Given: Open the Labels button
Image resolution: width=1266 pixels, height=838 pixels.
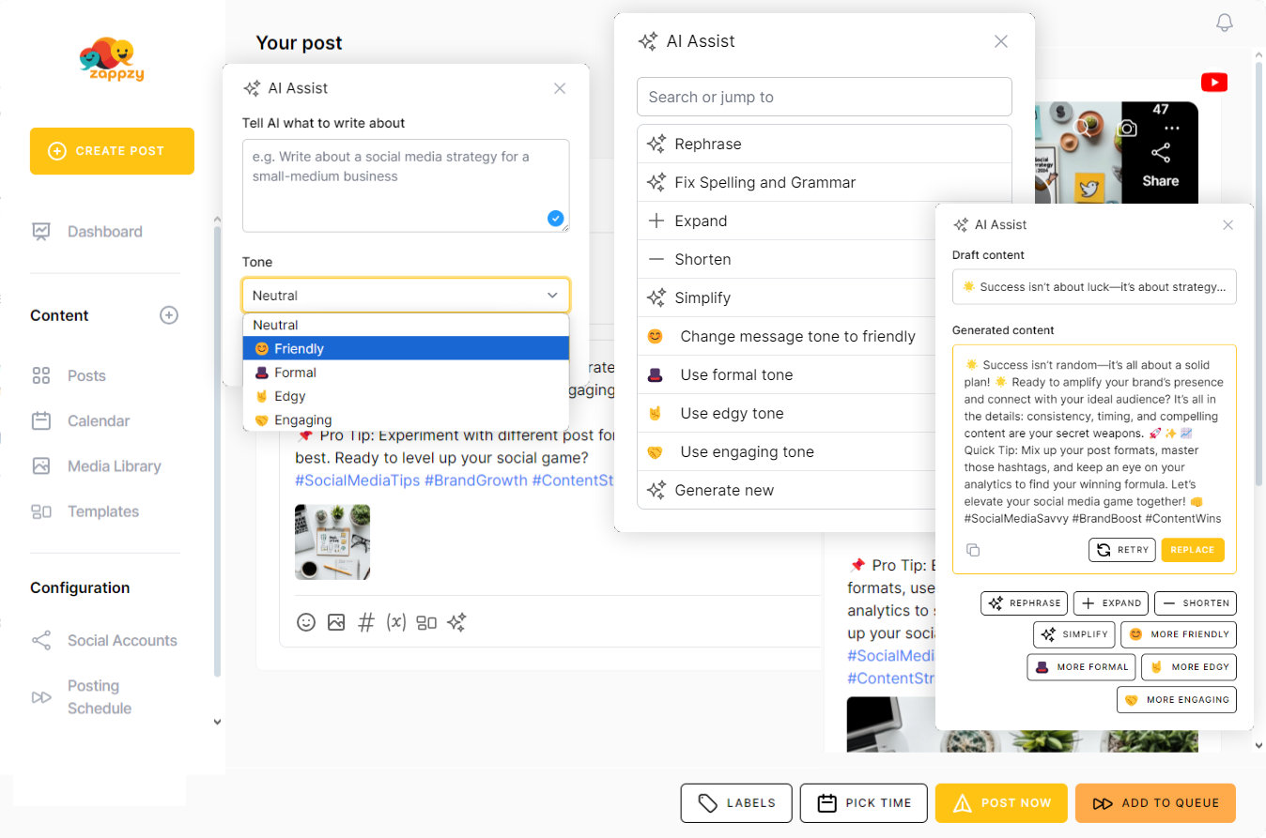Looking at the screenshot, I should (x=736, y=803).
